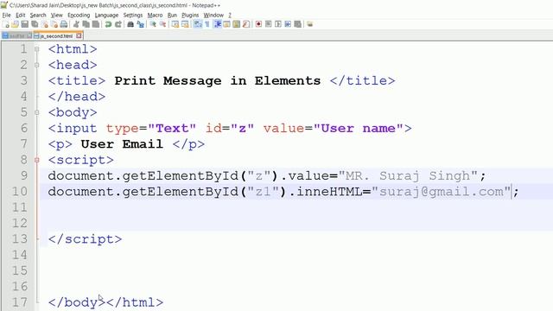Click the 'z1' id string on line 10

click(x=263, y=192)
